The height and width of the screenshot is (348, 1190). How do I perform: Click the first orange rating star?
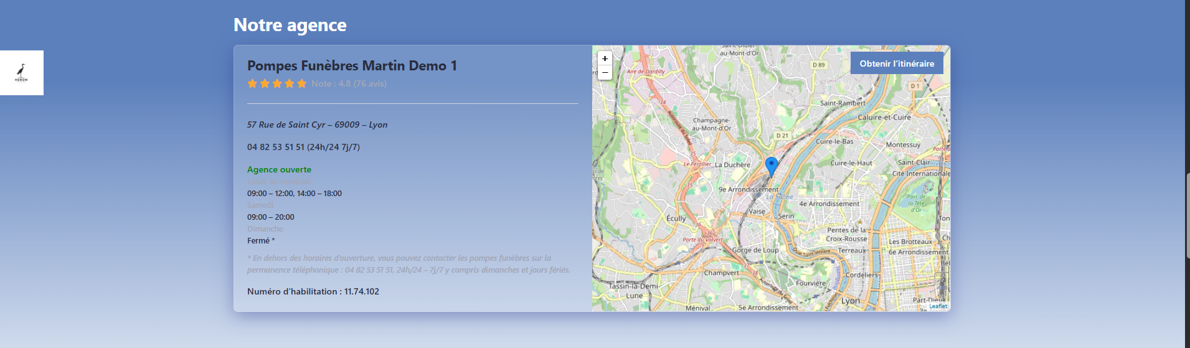pos(252,83)
